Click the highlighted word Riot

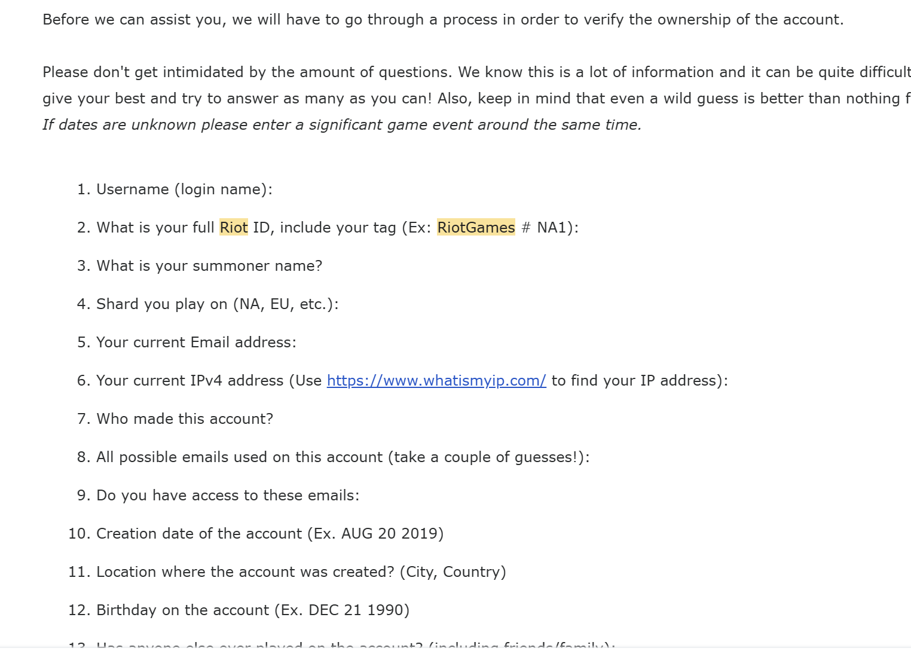tap(233, 228)
